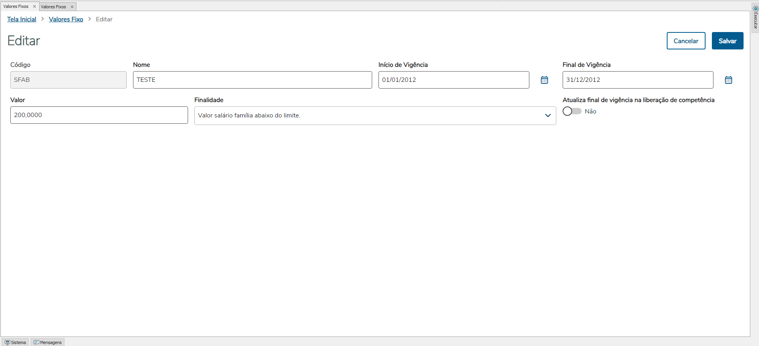Click the large Editar page heading
The height and width of the screenshot is (346, 759).
[24, 41]
